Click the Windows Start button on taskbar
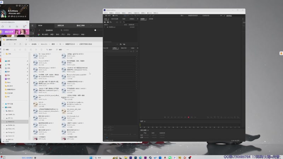Screen dimensions: 283x159 (x=91, y=158)
